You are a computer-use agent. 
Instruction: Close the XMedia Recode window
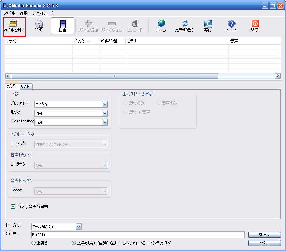coord(280,5)
